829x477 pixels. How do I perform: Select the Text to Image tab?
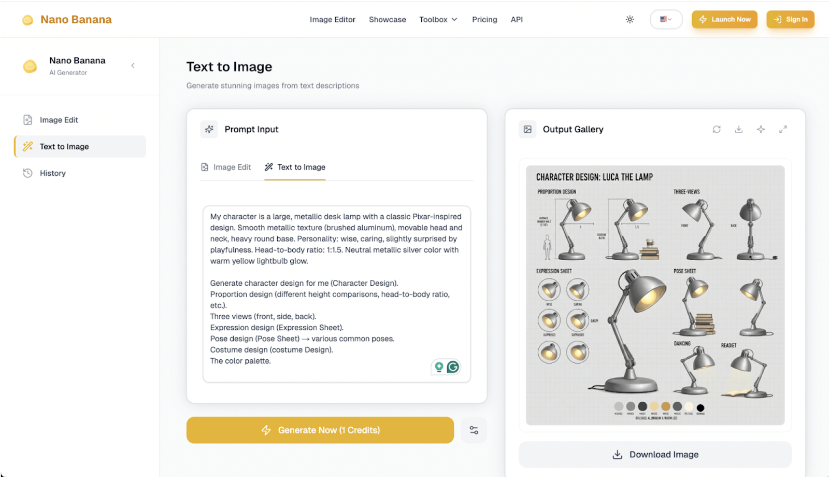295,167
